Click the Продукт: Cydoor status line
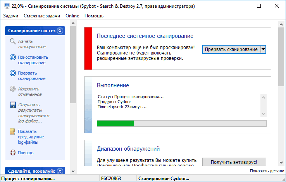286x182 pixels. pyautogui.click(x=114, y=102)
